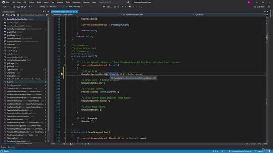Click the Save icon in the toolbar
This screenshot has height=153, width=273.
click(x=22, y=7)
